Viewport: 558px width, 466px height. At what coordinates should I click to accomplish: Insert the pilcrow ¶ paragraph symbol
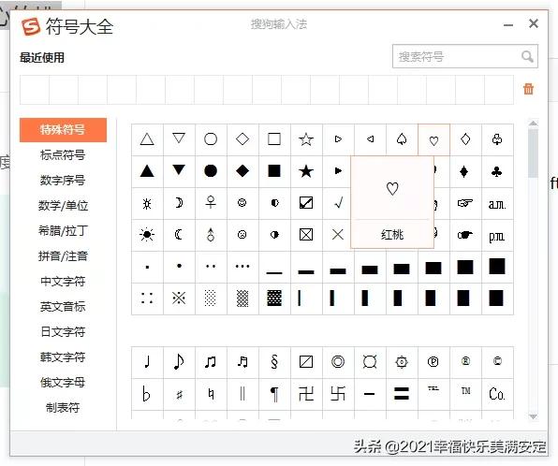tap(274, 394)
